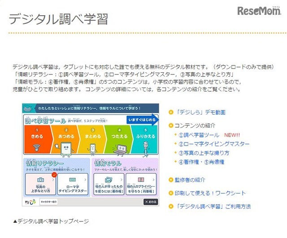Click the ReseMom logo
Screen dimensions: 287x238
[x=259, y=11]
